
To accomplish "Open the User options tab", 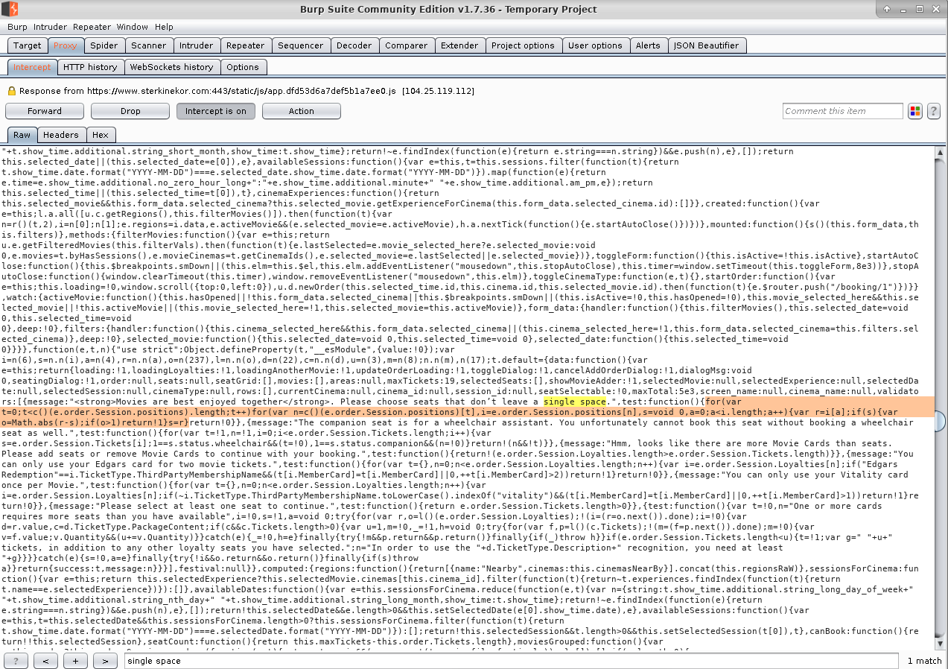I will [x=596, y=45].
